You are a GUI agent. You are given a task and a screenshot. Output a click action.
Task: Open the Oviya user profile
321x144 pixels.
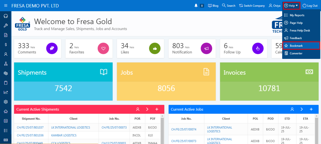tap(275, 6)
